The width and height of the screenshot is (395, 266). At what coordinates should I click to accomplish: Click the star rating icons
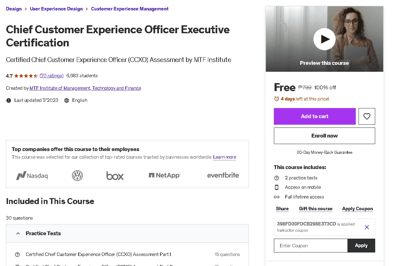tap(26, 76)
